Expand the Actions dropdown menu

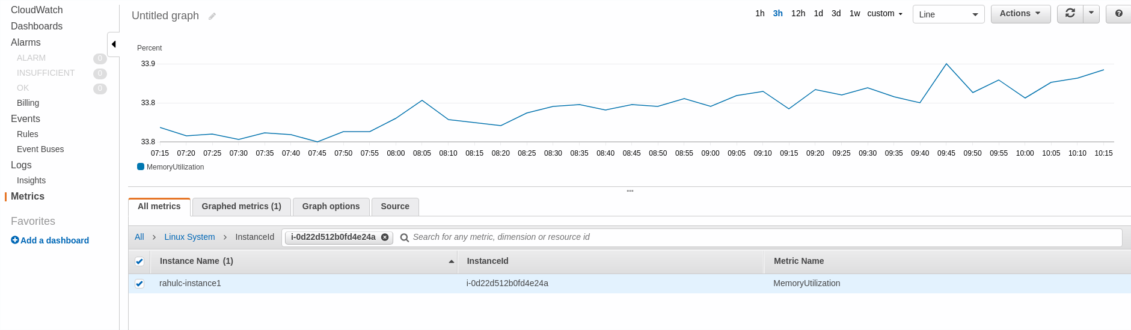pos(1020,13)
